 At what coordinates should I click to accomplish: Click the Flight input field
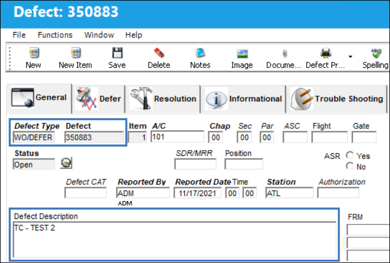(x=330, y=138)
